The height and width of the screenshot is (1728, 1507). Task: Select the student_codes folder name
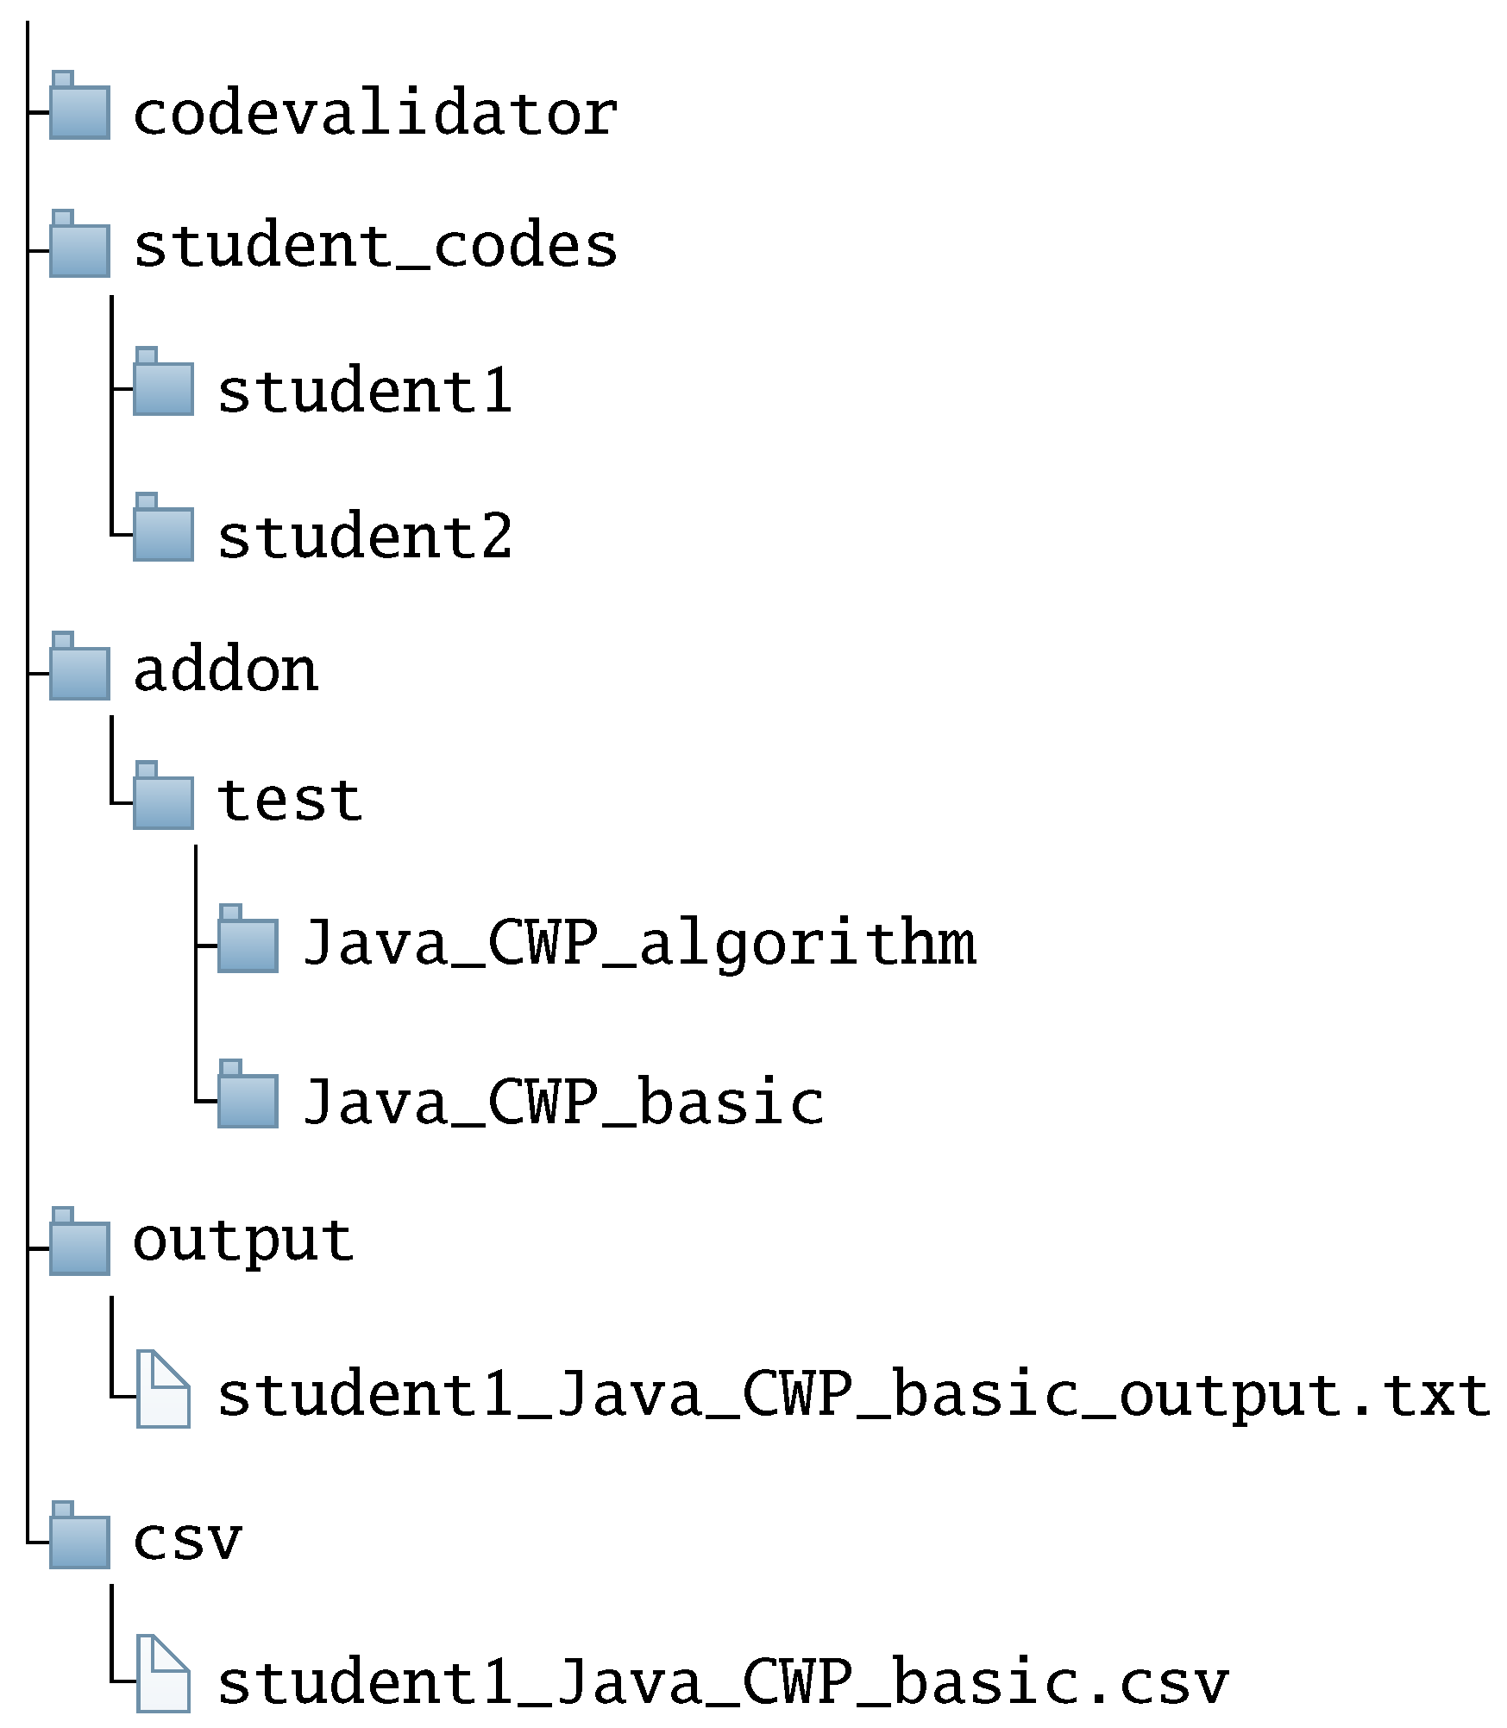[375, 246]
